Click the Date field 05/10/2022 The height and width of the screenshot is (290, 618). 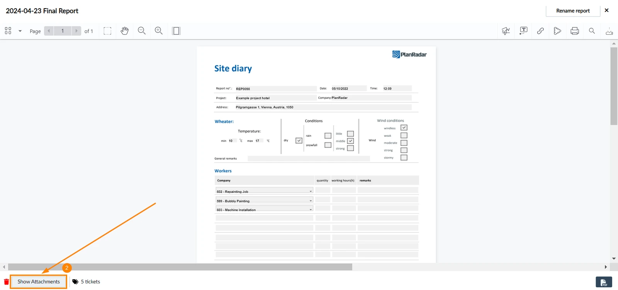(x=348, y=88)
